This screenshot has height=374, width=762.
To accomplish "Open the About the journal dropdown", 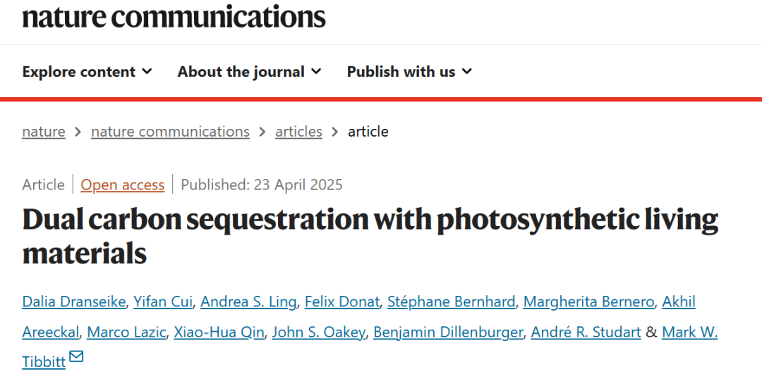I will tap(249, 72).
